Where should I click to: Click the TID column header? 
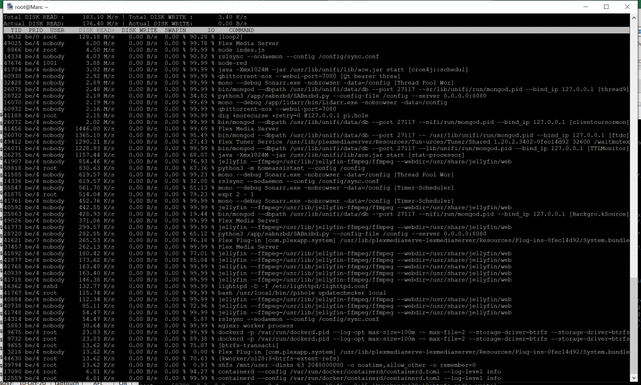16,30
